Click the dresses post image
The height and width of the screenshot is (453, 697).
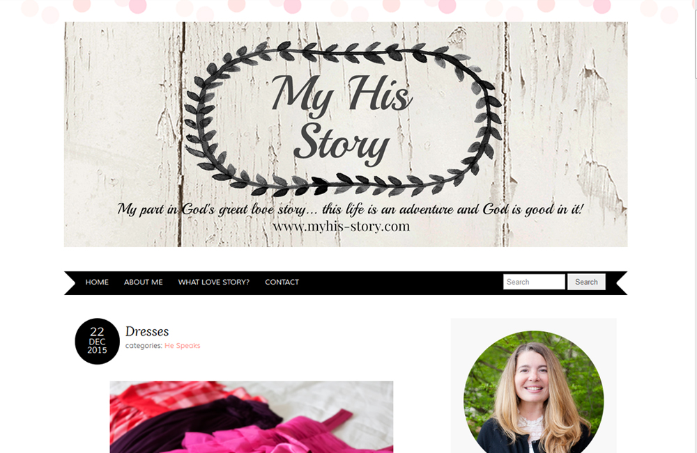252,417
